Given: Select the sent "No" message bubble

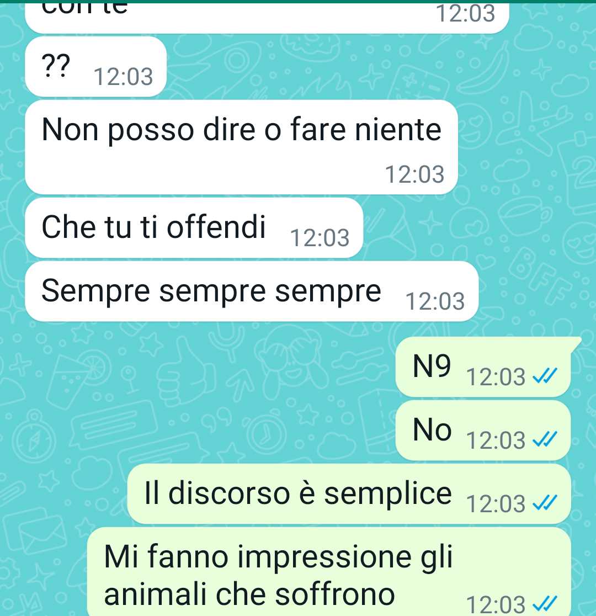Looking at the screenshot, I should click(x=483, y=431).
